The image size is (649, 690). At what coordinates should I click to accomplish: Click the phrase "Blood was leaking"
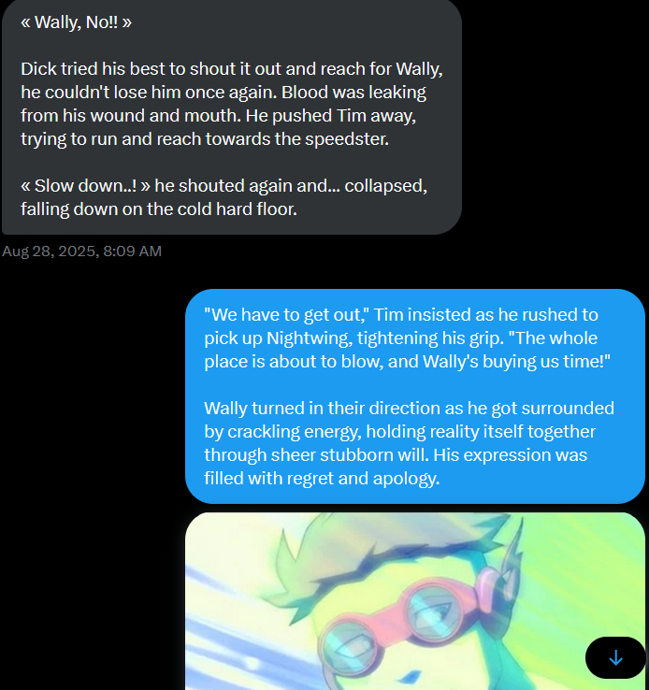pos(353,93)
